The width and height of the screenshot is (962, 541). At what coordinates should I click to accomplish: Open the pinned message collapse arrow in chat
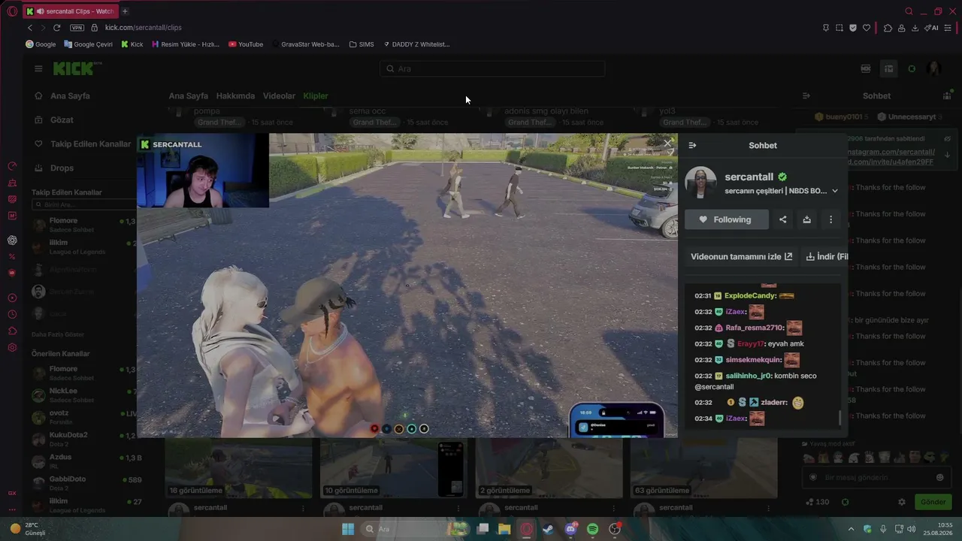point(947,154)
